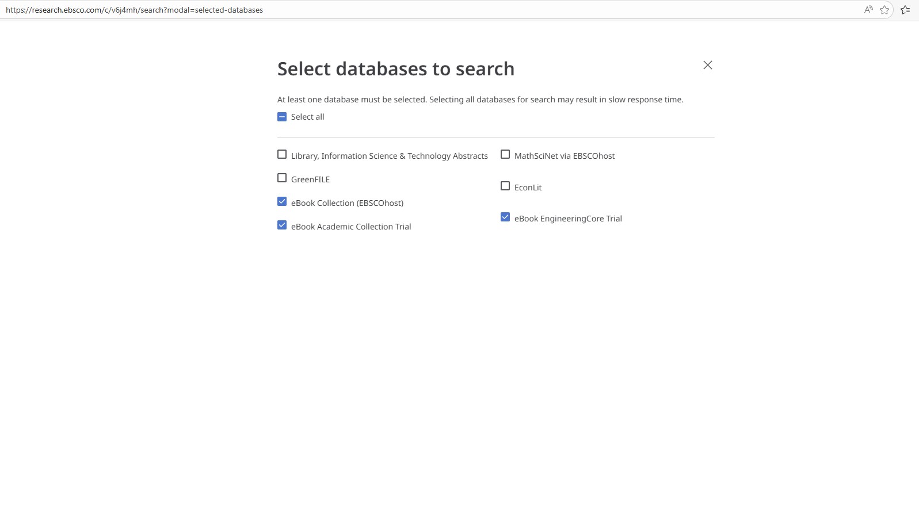Screen dimensions: 919x505
Task: Enable the MathSciNet via EBSCOhost checkbox
Action: [x=505, y=155]
